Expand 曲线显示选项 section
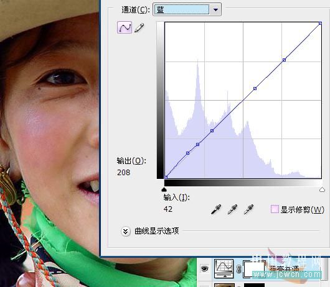The image size is (330, 287). click(126, 231)
